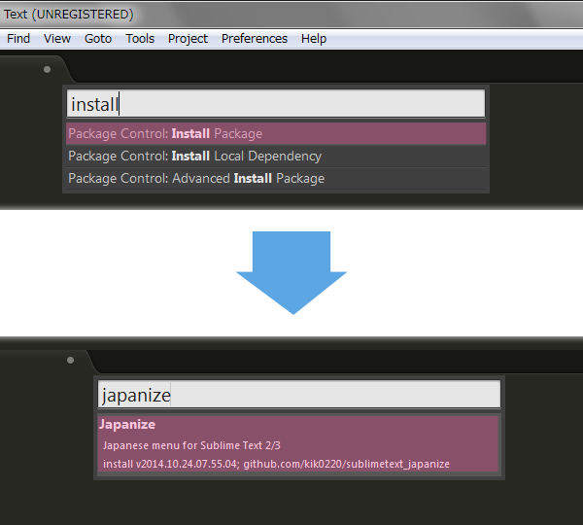
Task: Open the Goto menu
Action: [98, 39]
